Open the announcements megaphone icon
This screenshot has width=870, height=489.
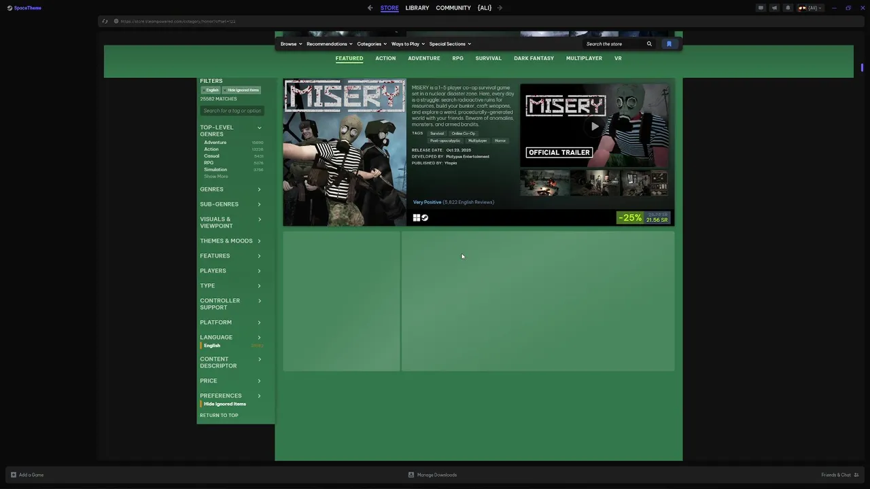774,8
